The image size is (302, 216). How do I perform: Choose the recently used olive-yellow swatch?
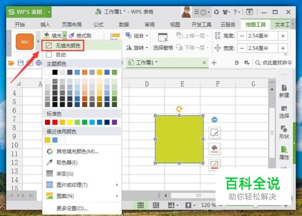[48, 140]
